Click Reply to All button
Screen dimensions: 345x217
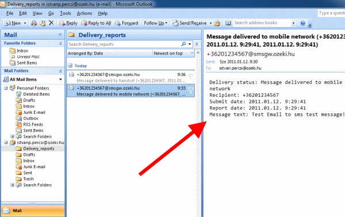[96, 23]
